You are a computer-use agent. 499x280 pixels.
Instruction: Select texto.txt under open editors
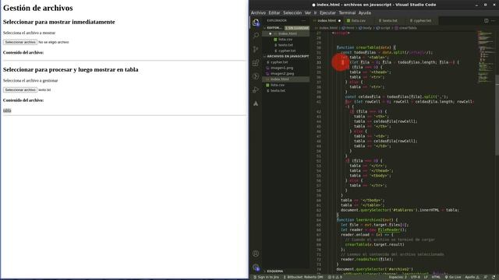(x=286, y=45)
